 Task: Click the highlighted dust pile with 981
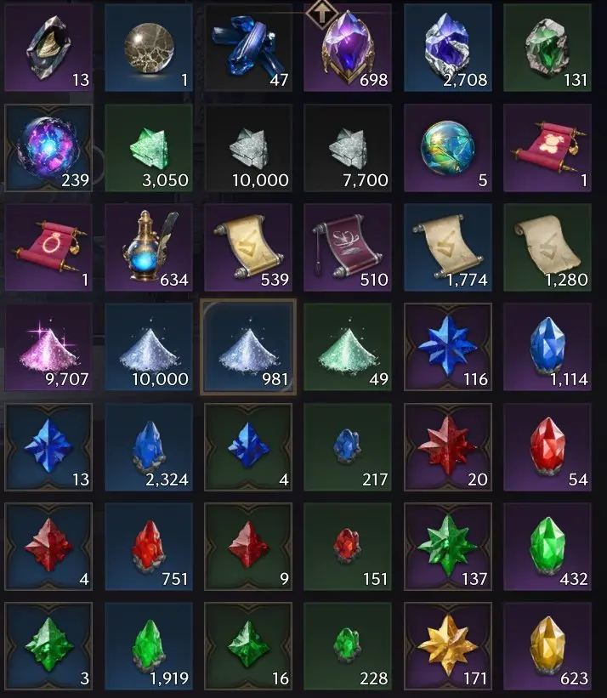(248, 347)
